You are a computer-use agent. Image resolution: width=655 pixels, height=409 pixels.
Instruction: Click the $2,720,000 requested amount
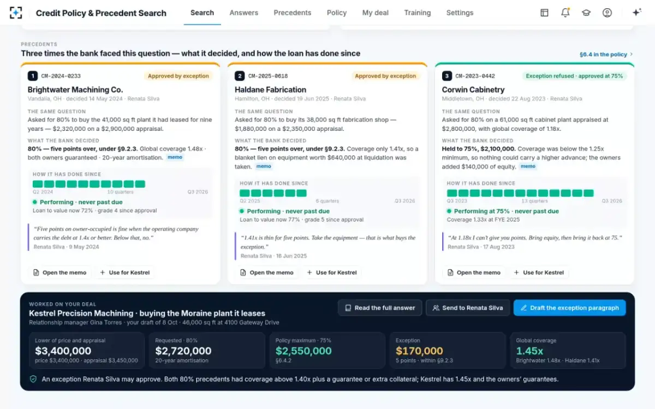(x=183, y=351)
